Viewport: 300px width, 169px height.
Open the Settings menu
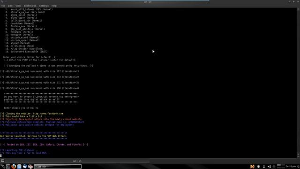pos(44,6)
